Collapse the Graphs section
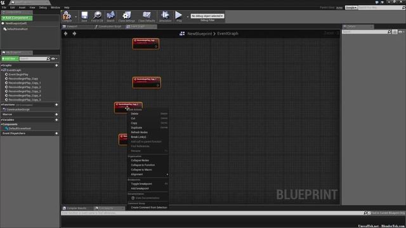This screenshot has width=406, height=228. (x=1, y=65)
